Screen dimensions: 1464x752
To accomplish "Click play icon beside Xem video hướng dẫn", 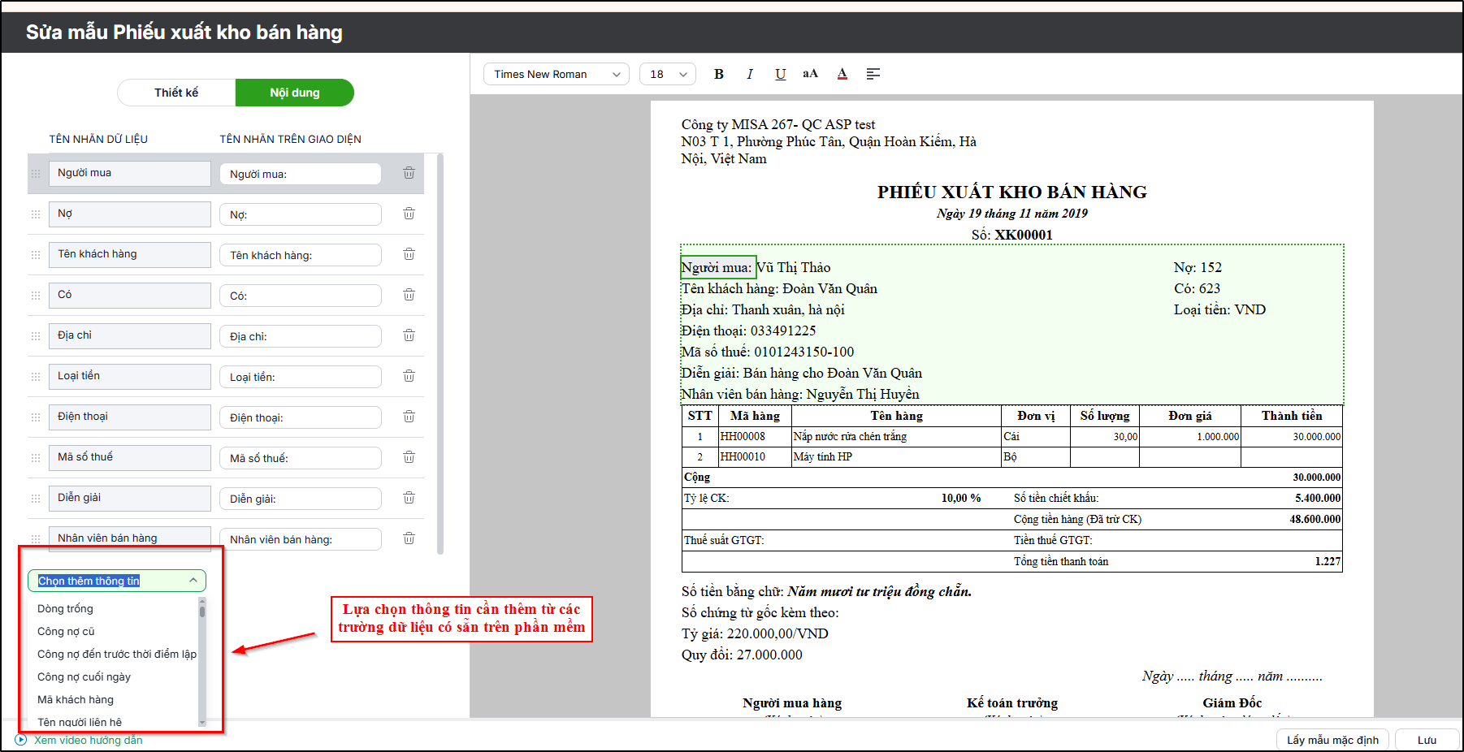I will pyautogui.click(x=21, y=740).
